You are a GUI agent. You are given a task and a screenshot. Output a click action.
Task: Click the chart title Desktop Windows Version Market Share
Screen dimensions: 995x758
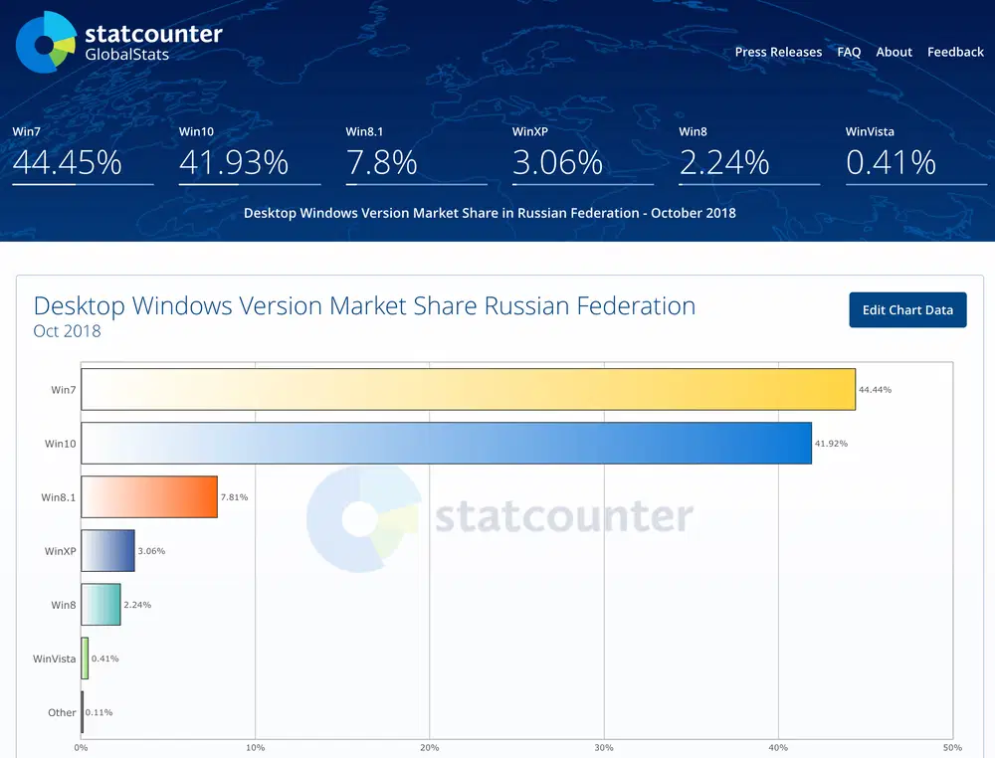pyautogui.click(x=364, y=306)
